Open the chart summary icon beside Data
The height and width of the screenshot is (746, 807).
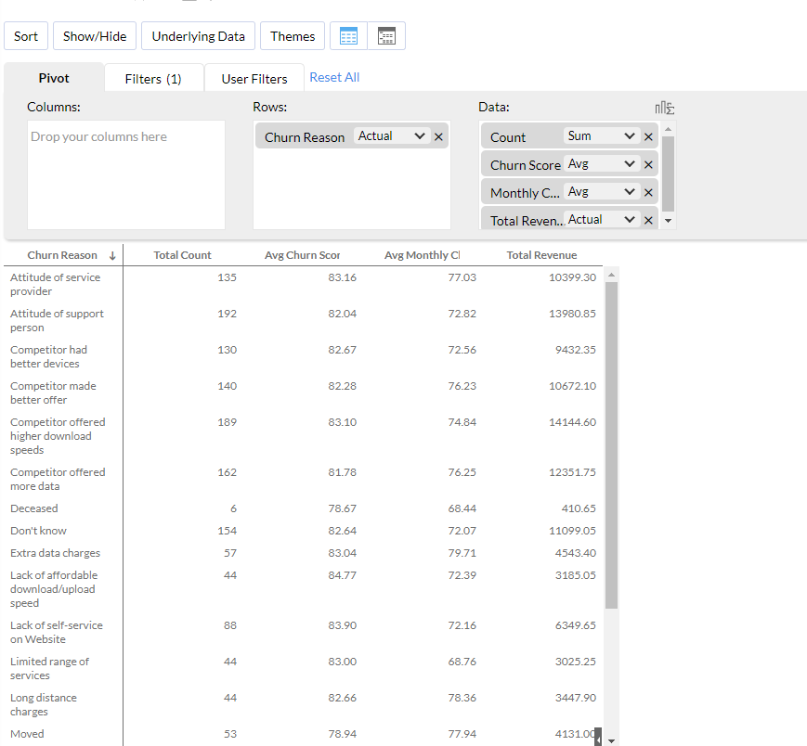point(664,108)
